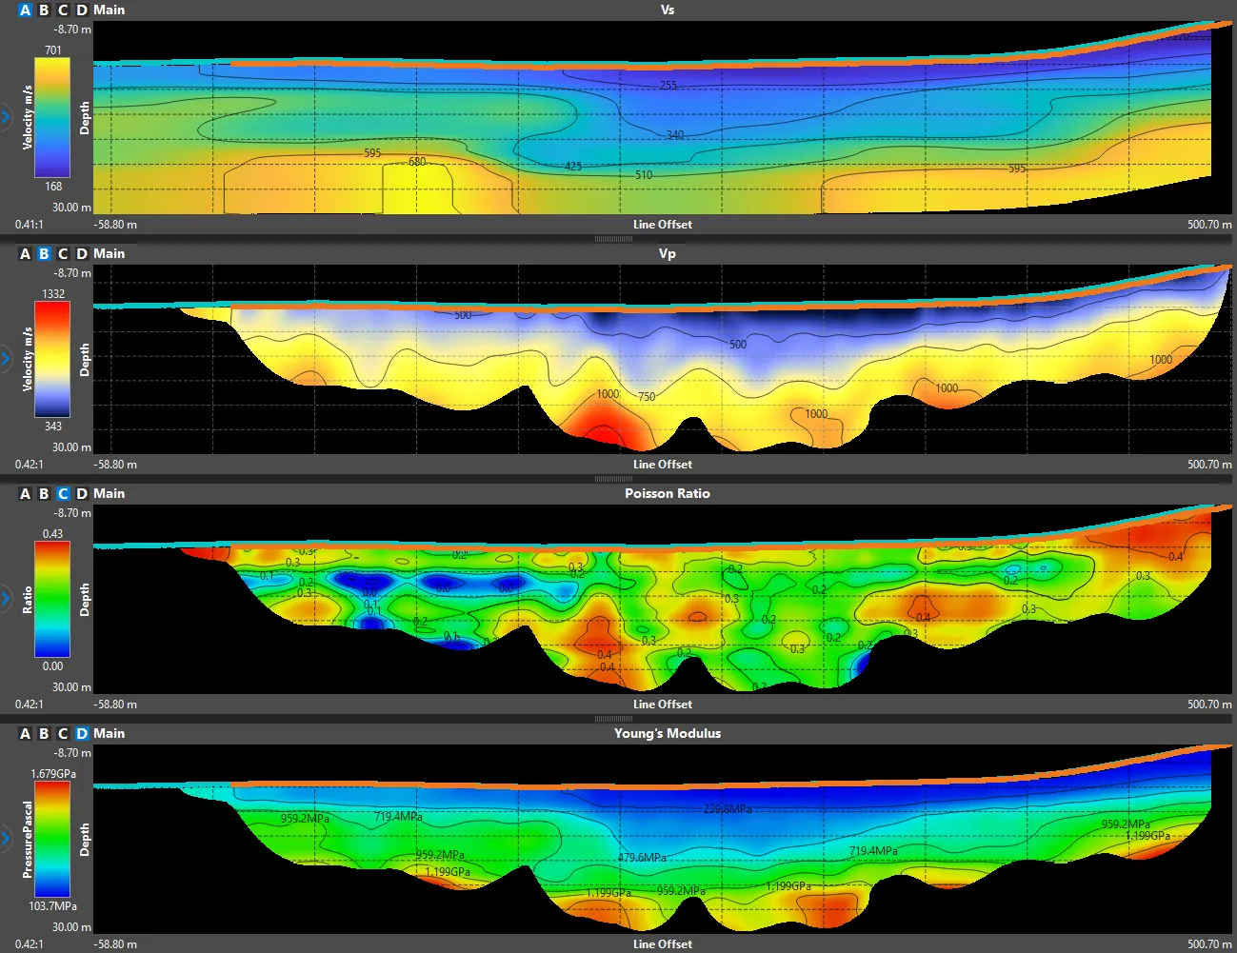
Task: Select the highlighted C button in Poisson Ratio panel
Action: tap(63, 493)
